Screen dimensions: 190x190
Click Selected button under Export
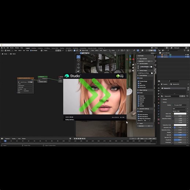pyautogui.click(x=141, y=126)
